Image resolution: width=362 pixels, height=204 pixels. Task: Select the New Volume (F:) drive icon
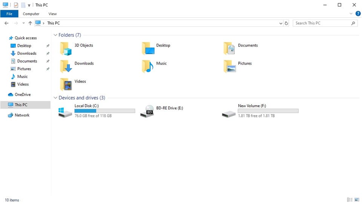click(x=229, y=114)
